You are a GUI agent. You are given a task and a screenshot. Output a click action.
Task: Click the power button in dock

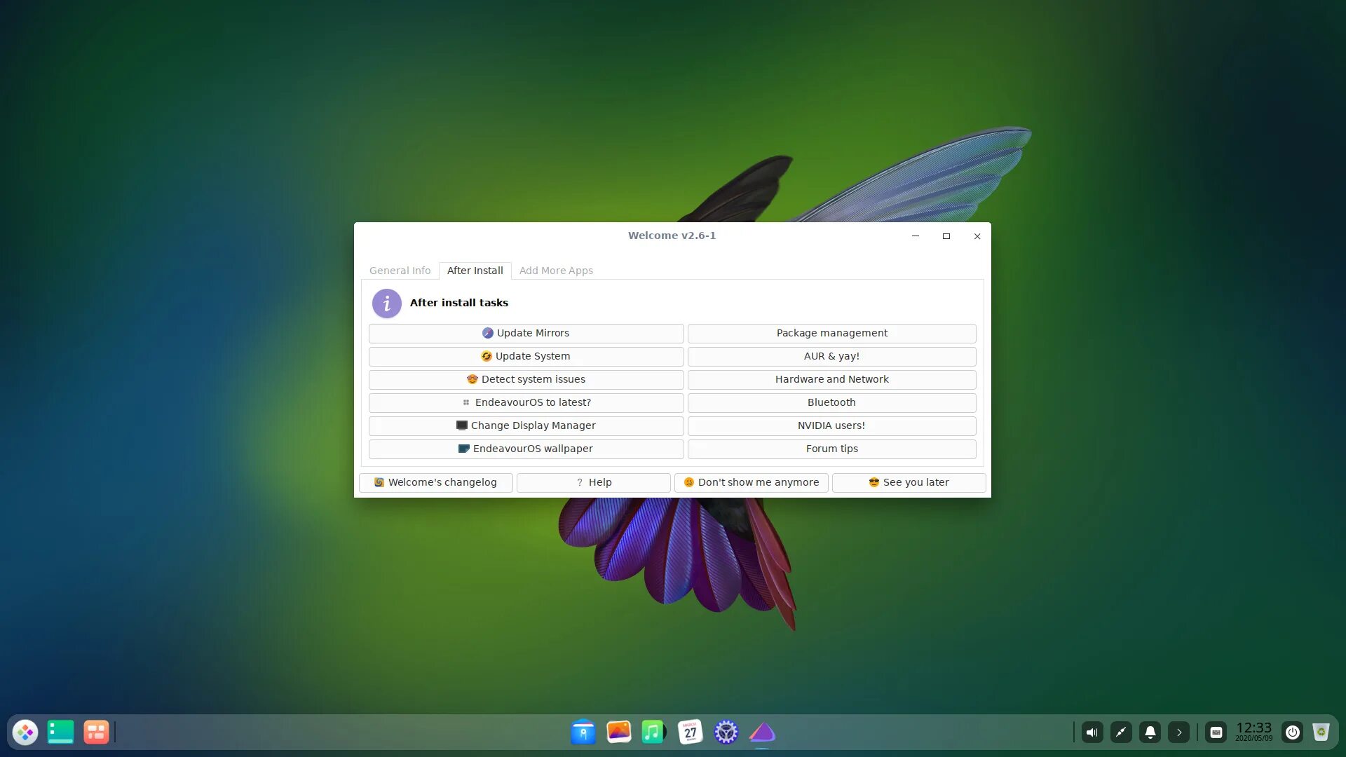1292,732
